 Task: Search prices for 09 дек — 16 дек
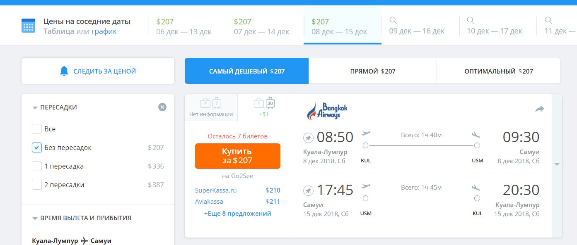pos(417,26)
